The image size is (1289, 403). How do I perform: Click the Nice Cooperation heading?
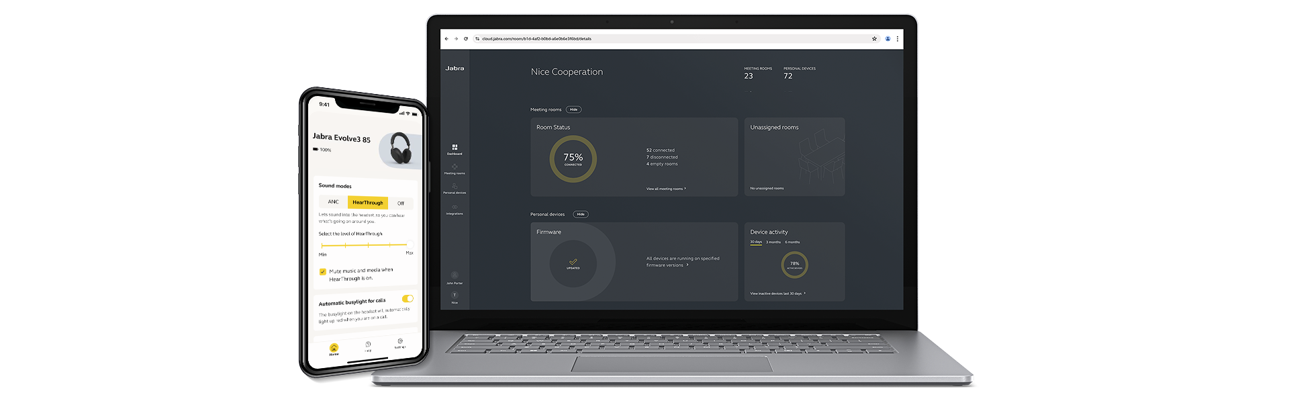pyautogui.click(x=567, y=72)
